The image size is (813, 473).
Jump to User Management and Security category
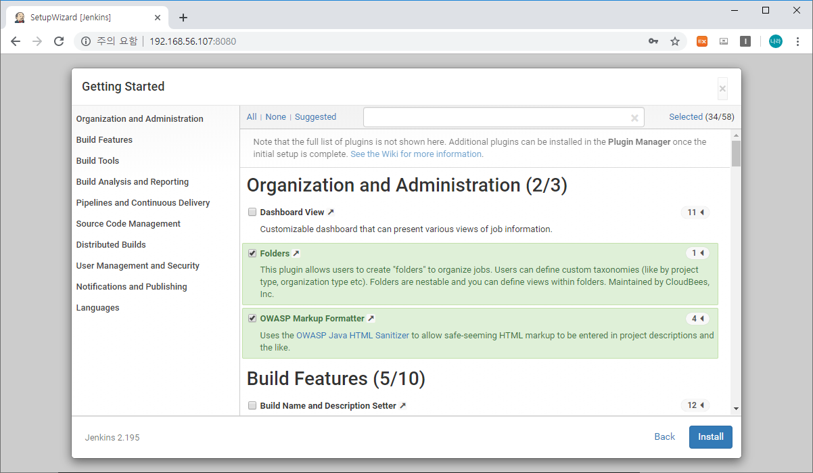pos(137,266)
